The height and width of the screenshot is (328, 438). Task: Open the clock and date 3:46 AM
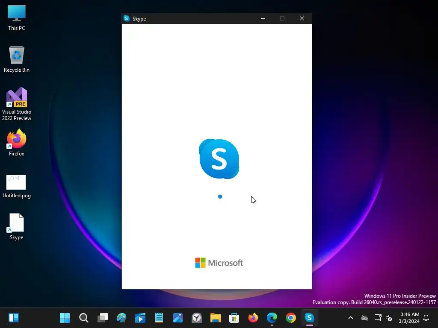tap(409, 318)
